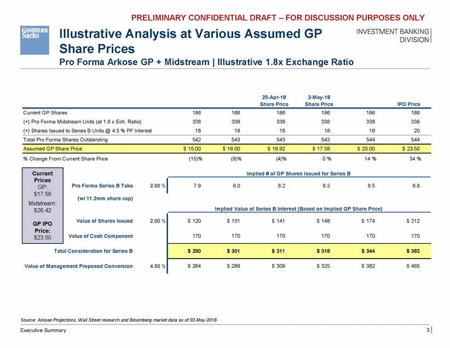Click the 34 % change value
The width and height of the screenshot is (450, 348).
415,158
